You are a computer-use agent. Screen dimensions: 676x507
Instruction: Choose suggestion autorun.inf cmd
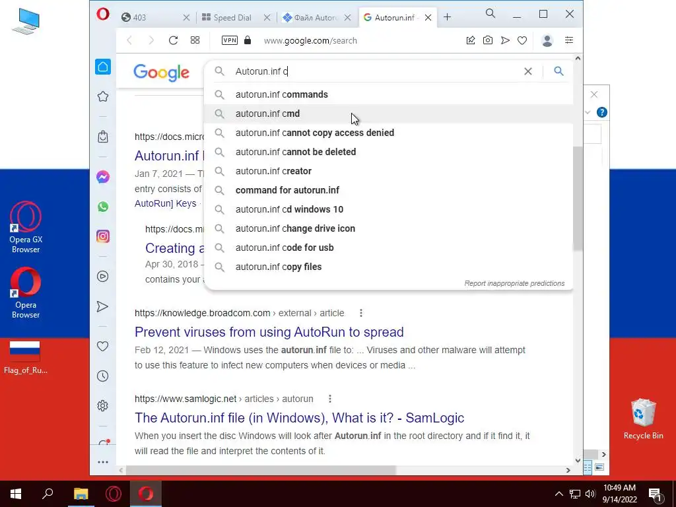(x=388, y=114)
